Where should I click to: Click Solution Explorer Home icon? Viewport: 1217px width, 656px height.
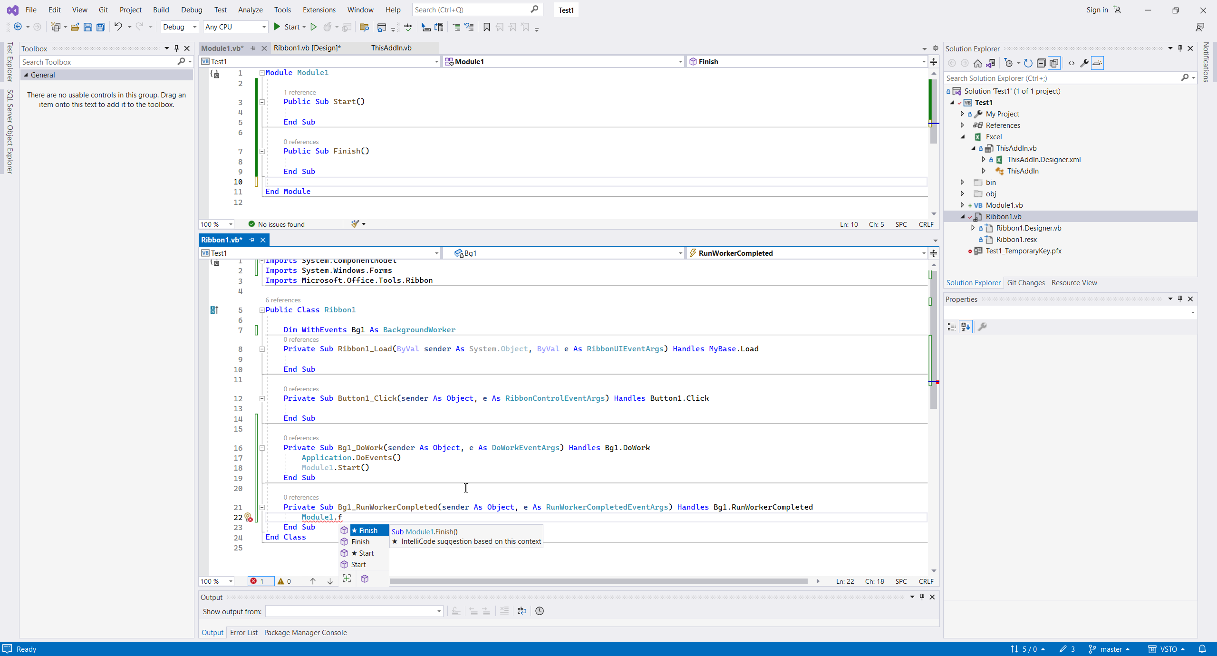(x=977, y=63)
